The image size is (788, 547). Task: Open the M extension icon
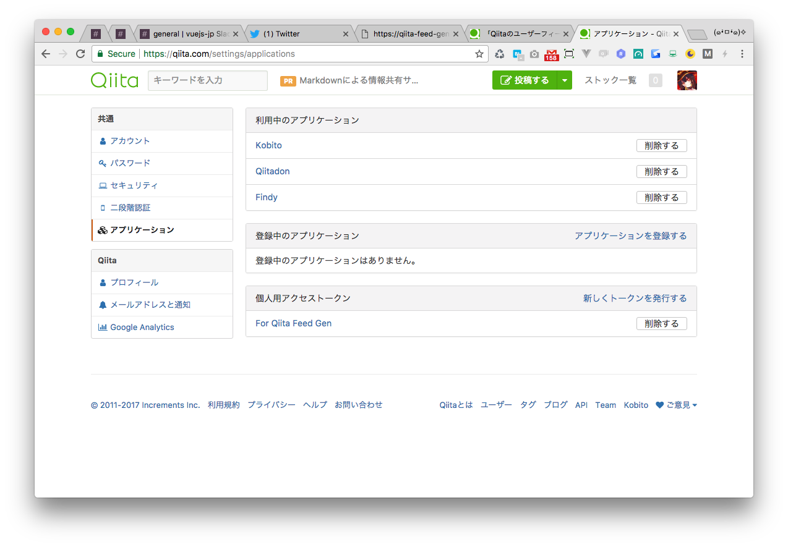point(707,54)
